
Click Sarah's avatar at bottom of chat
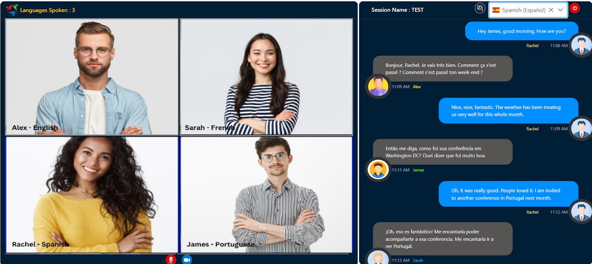(x=378, y=257)
